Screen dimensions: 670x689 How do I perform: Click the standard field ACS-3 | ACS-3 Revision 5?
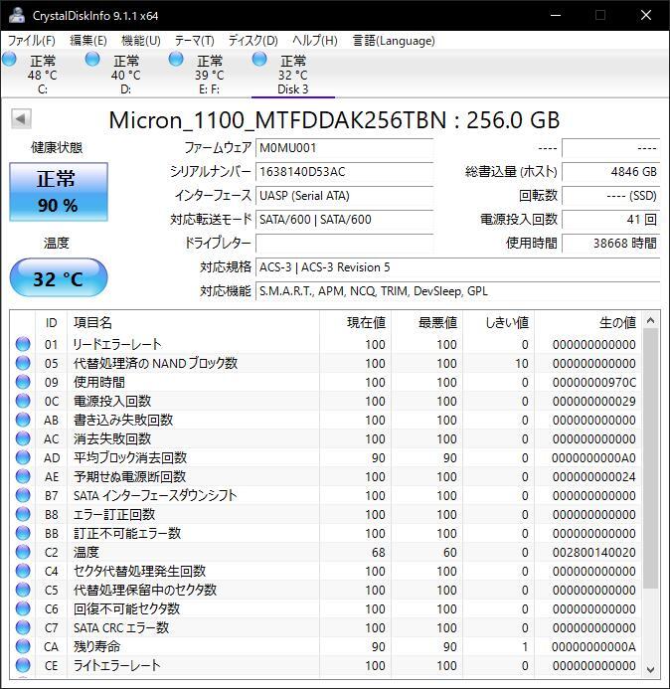pos(457,267)
